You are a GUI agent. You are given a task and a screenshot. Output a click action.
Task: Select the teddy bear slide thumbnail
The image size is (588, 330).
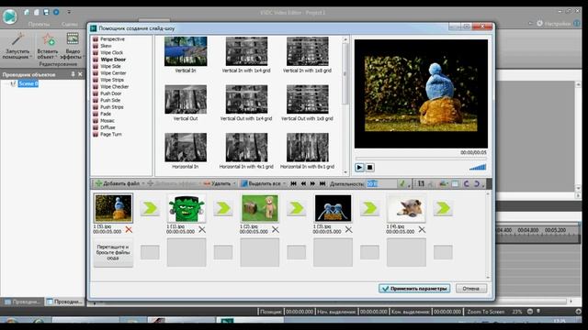(259, 208)
